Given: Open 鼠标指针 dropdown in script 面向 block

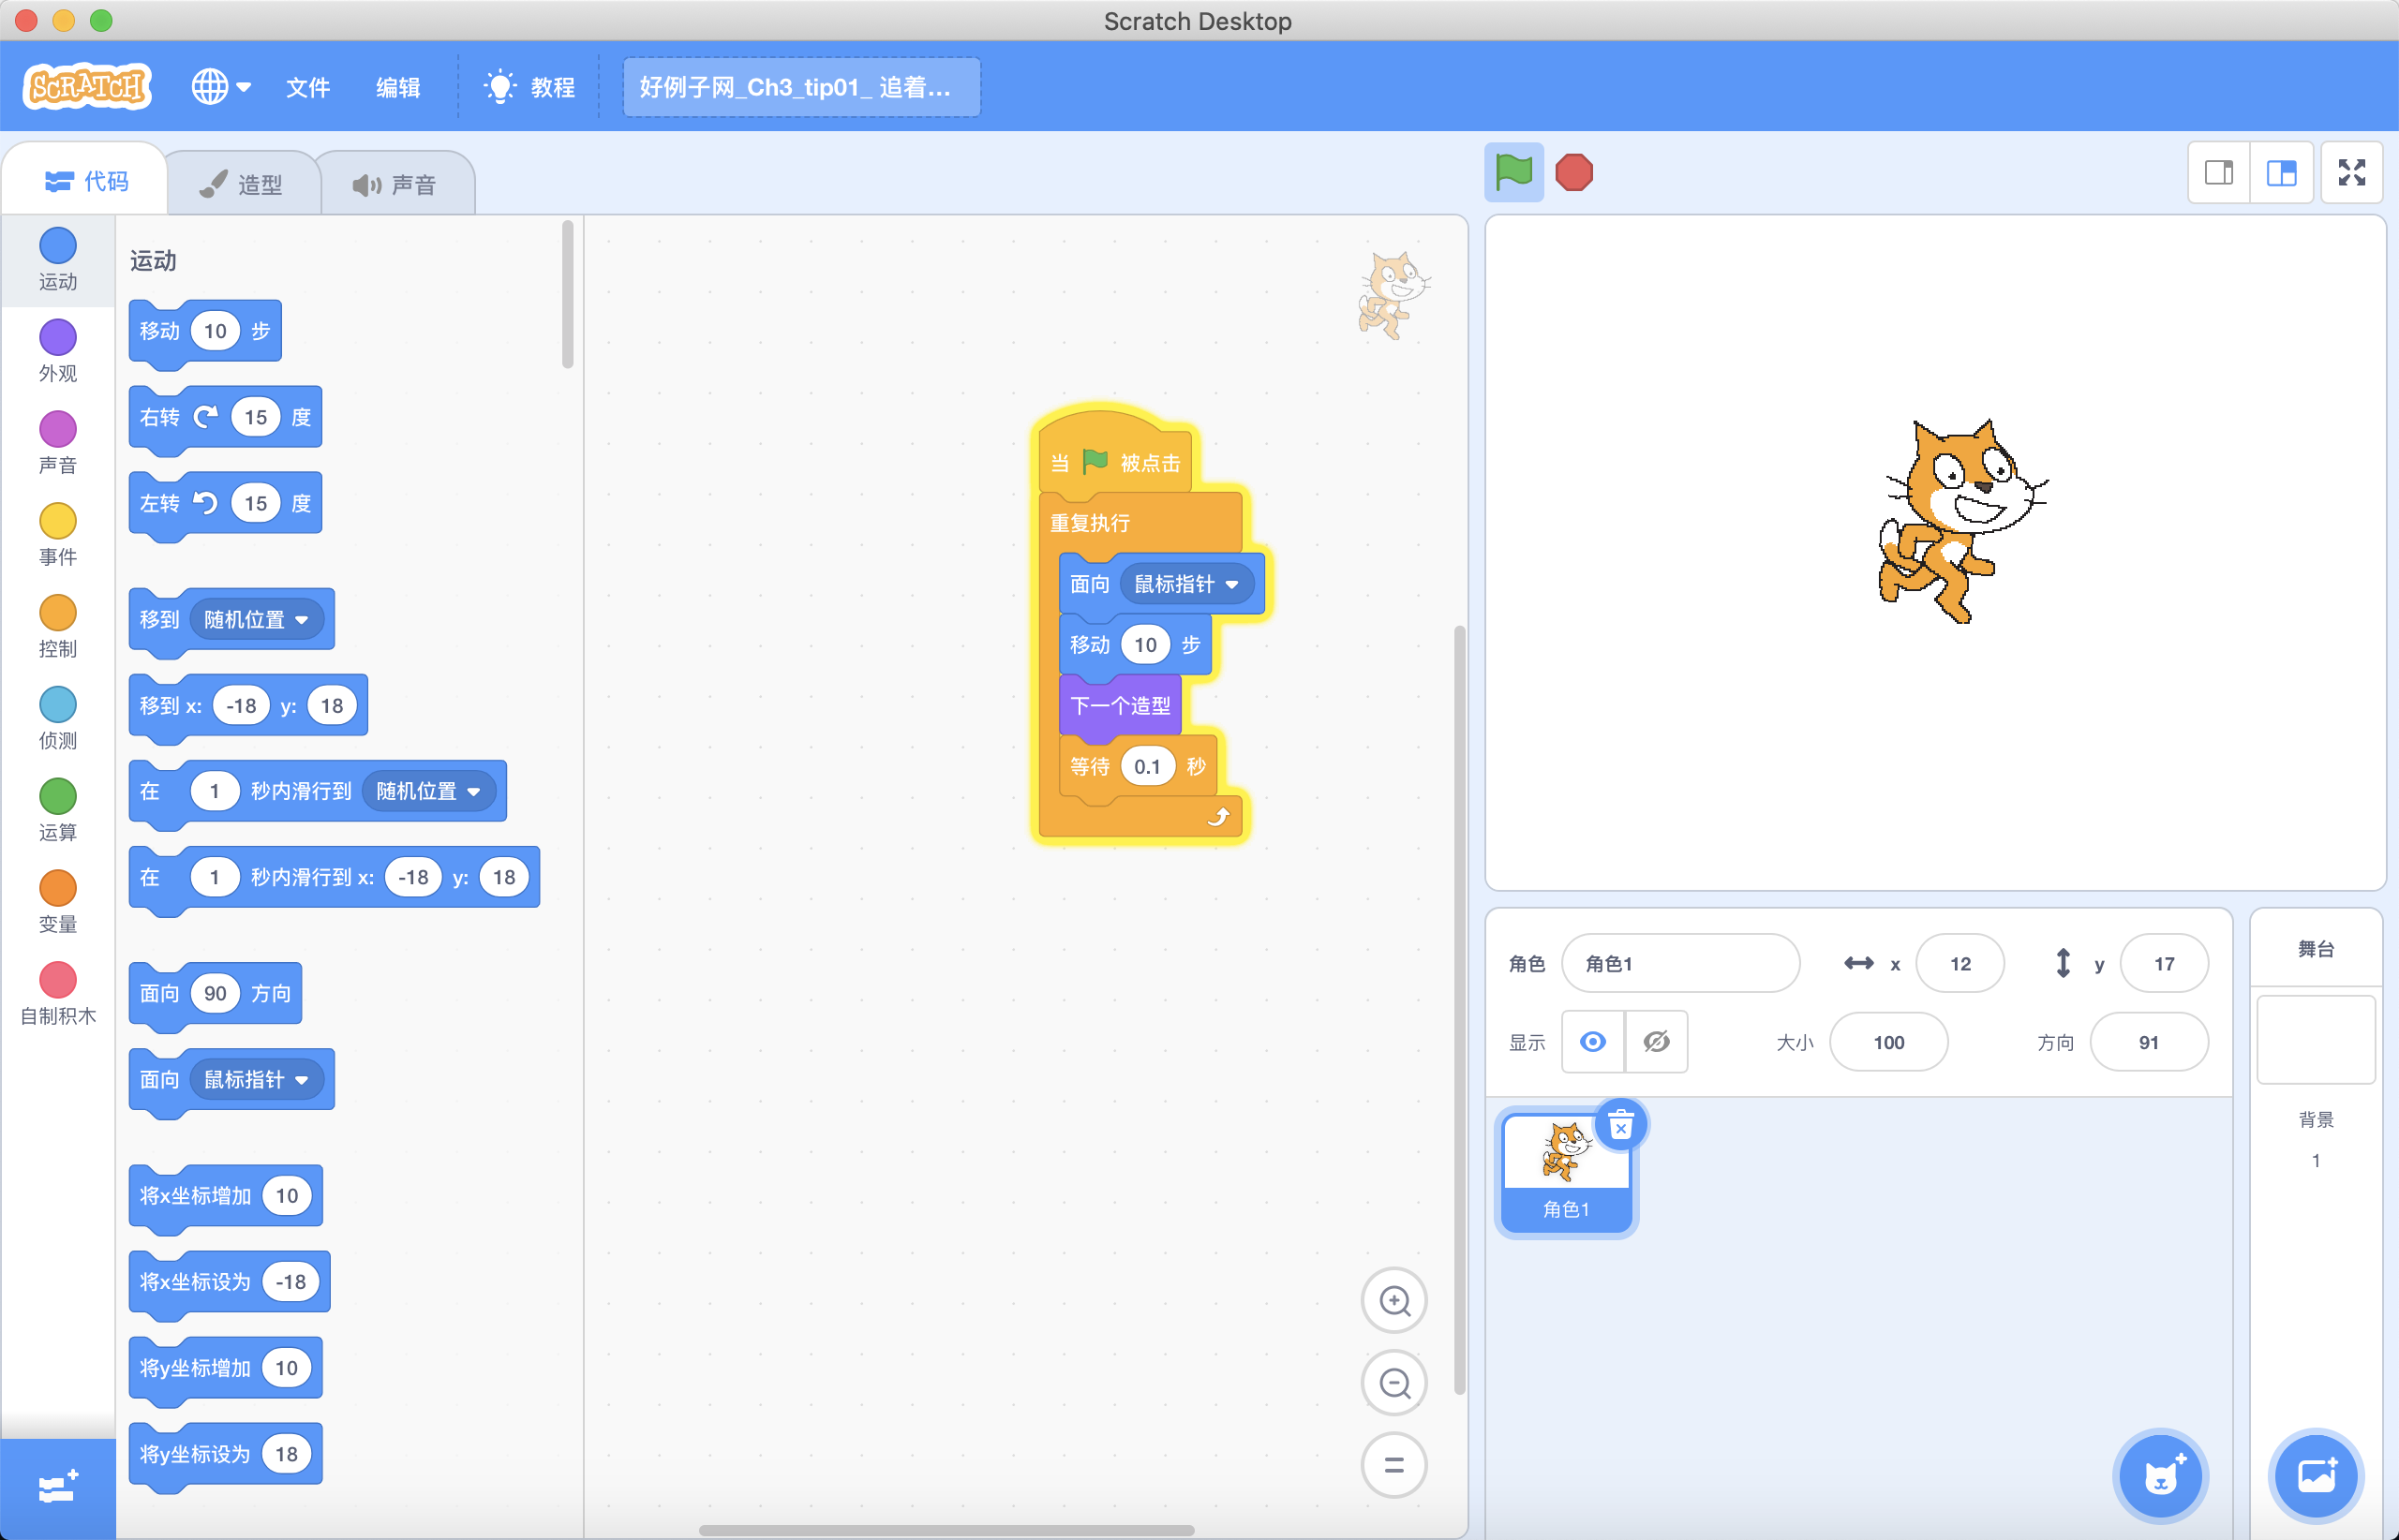Looking at the screenshot, I should (1186, 584).
